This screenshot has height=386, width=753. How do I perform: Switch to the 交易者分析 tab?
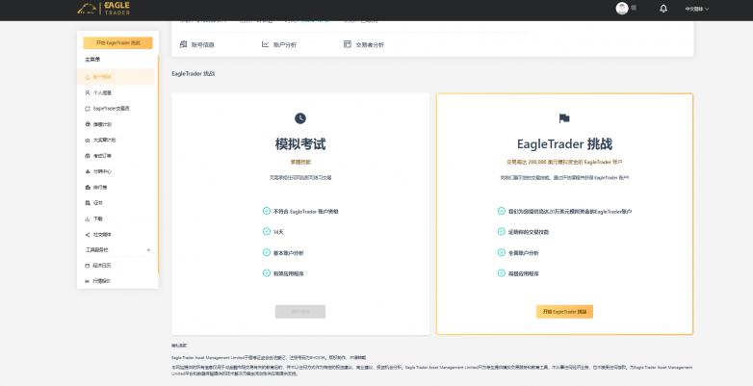363,44
